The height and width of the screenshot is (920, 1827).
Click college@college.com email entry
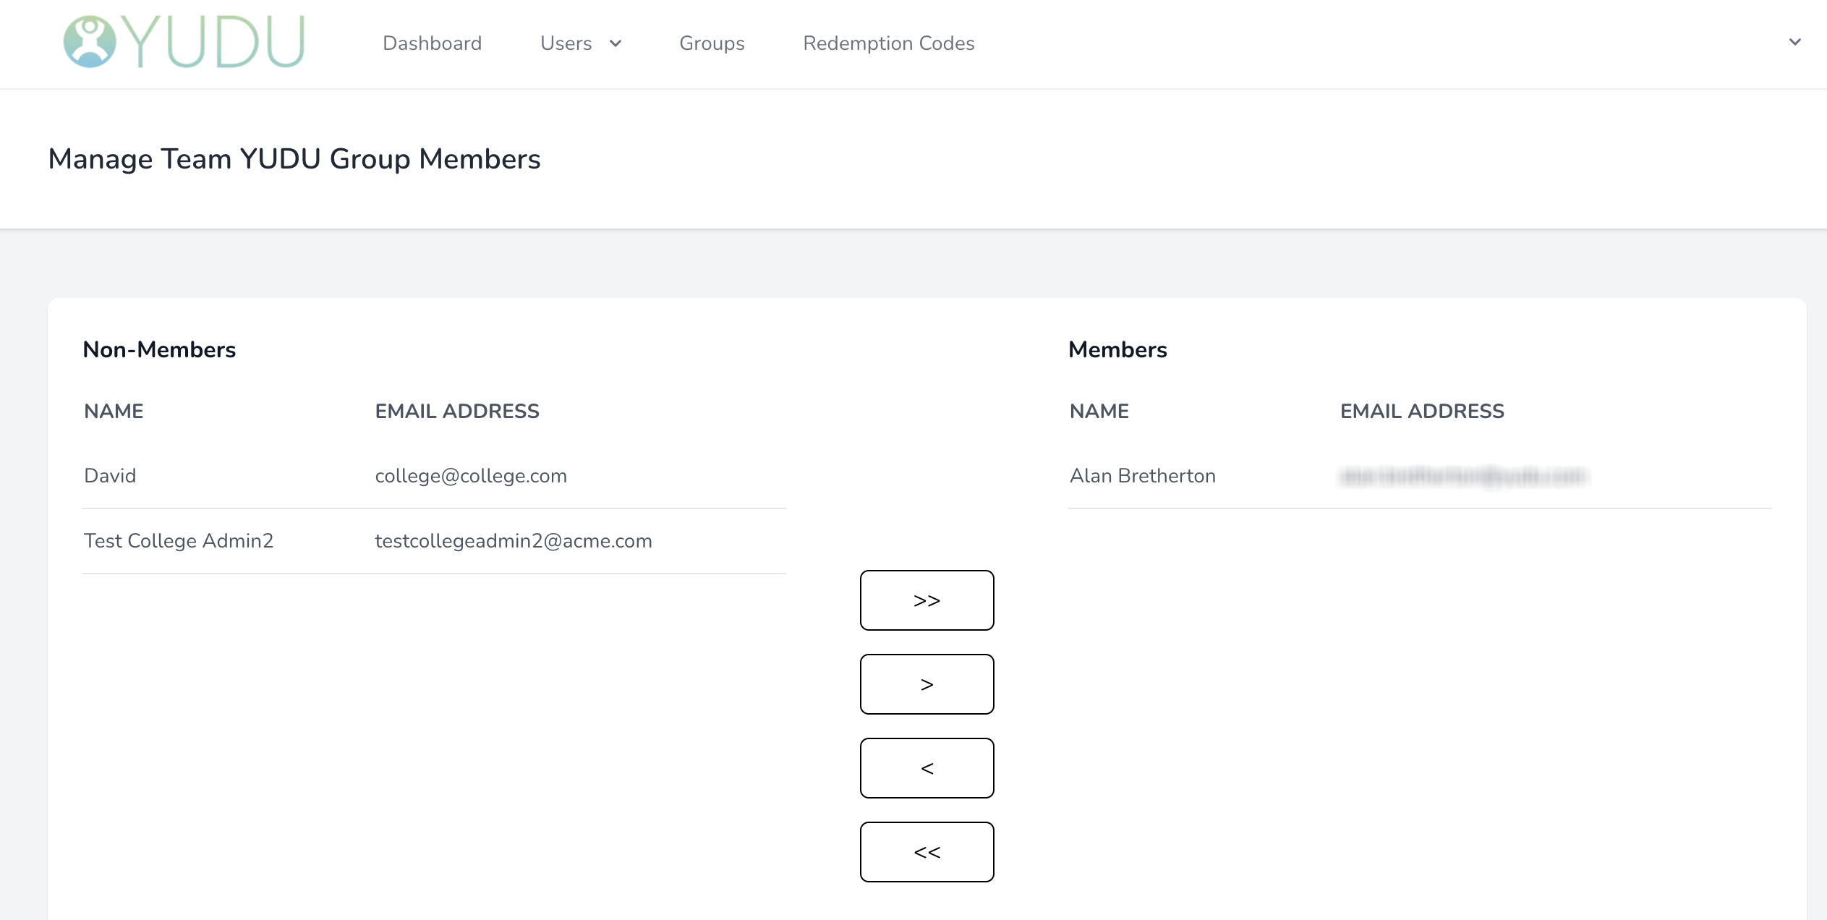coord(471,475)
